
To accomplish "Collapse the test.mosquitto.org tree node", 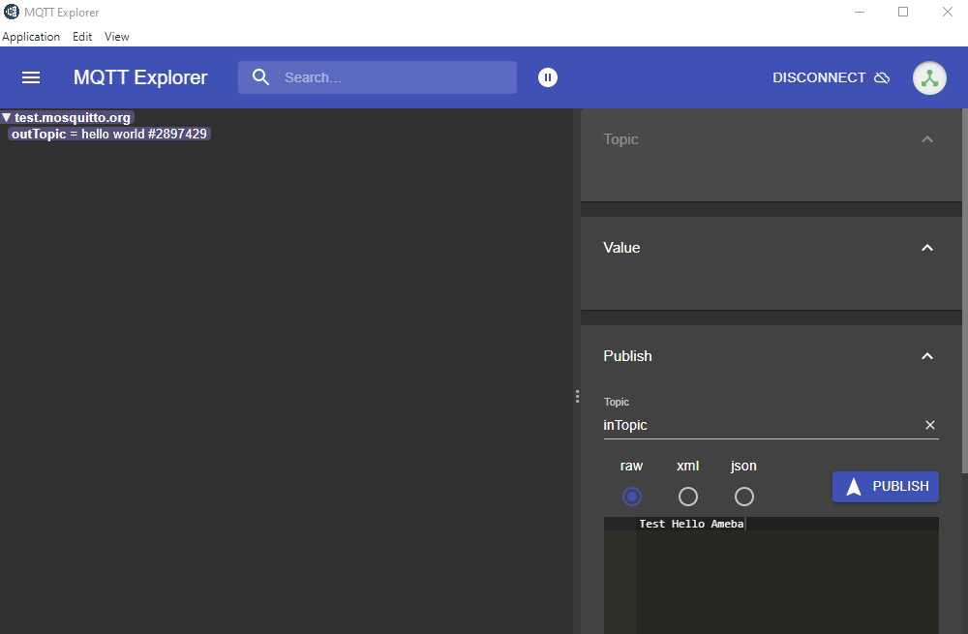I will pos(7,117).
